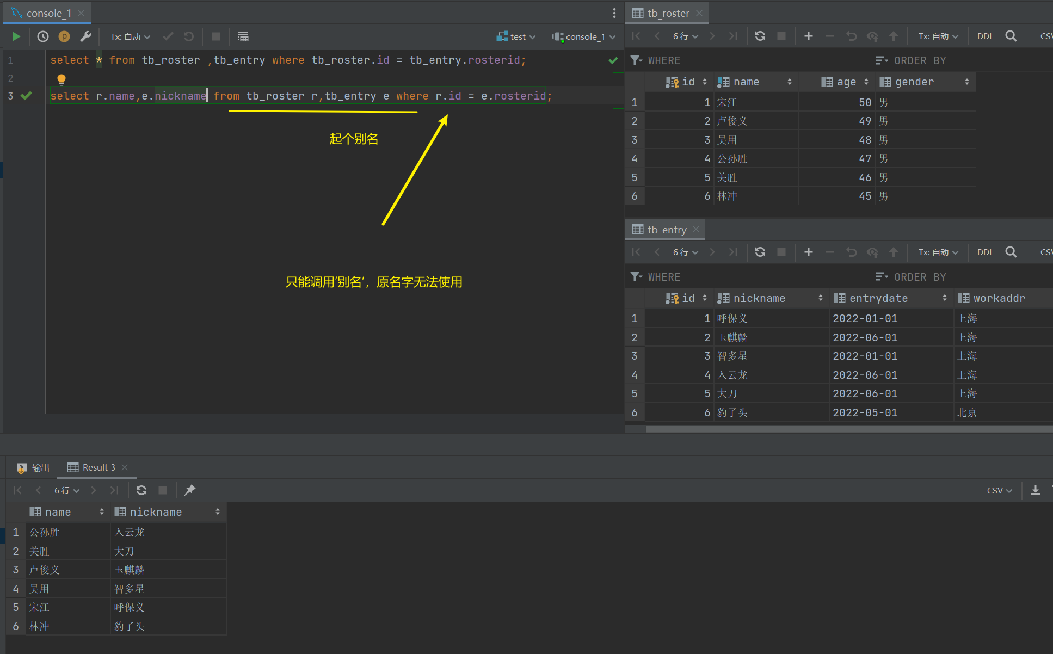Screen dimensions: 1053x654
Task: Select the tb_entry table tab
Action: click(x=666, y=230)
